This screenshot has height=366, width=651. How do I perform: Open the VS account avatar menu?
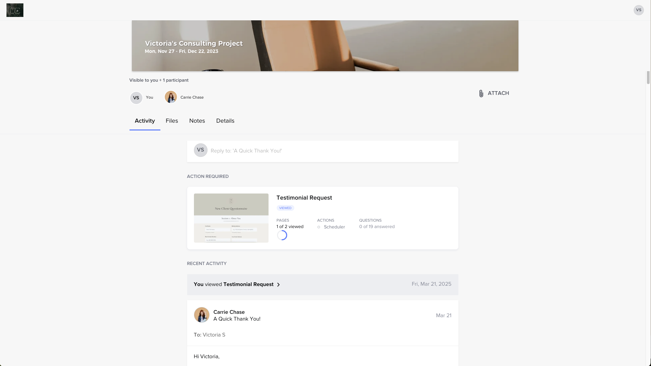638,10
